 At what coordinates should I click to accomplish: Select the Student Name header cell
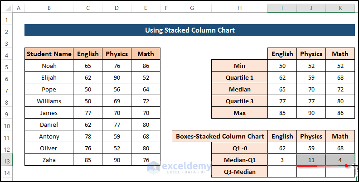click(x=49, y=54)
